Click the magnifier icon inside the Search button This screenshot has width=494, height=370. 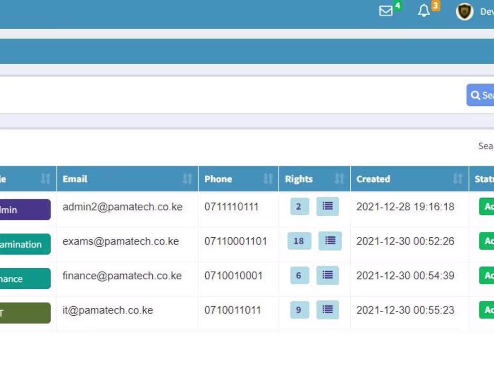[476, 95]
